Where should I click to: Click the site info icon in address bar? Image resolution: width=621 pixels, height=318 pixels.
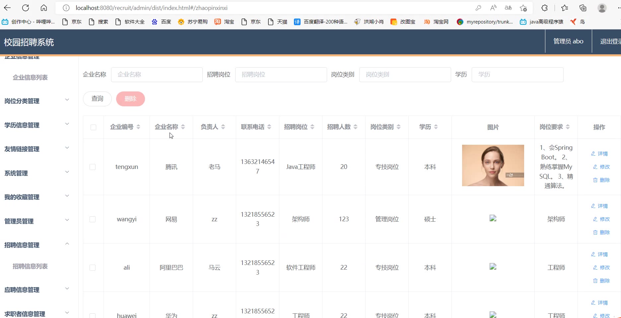(x=66, y=8)
